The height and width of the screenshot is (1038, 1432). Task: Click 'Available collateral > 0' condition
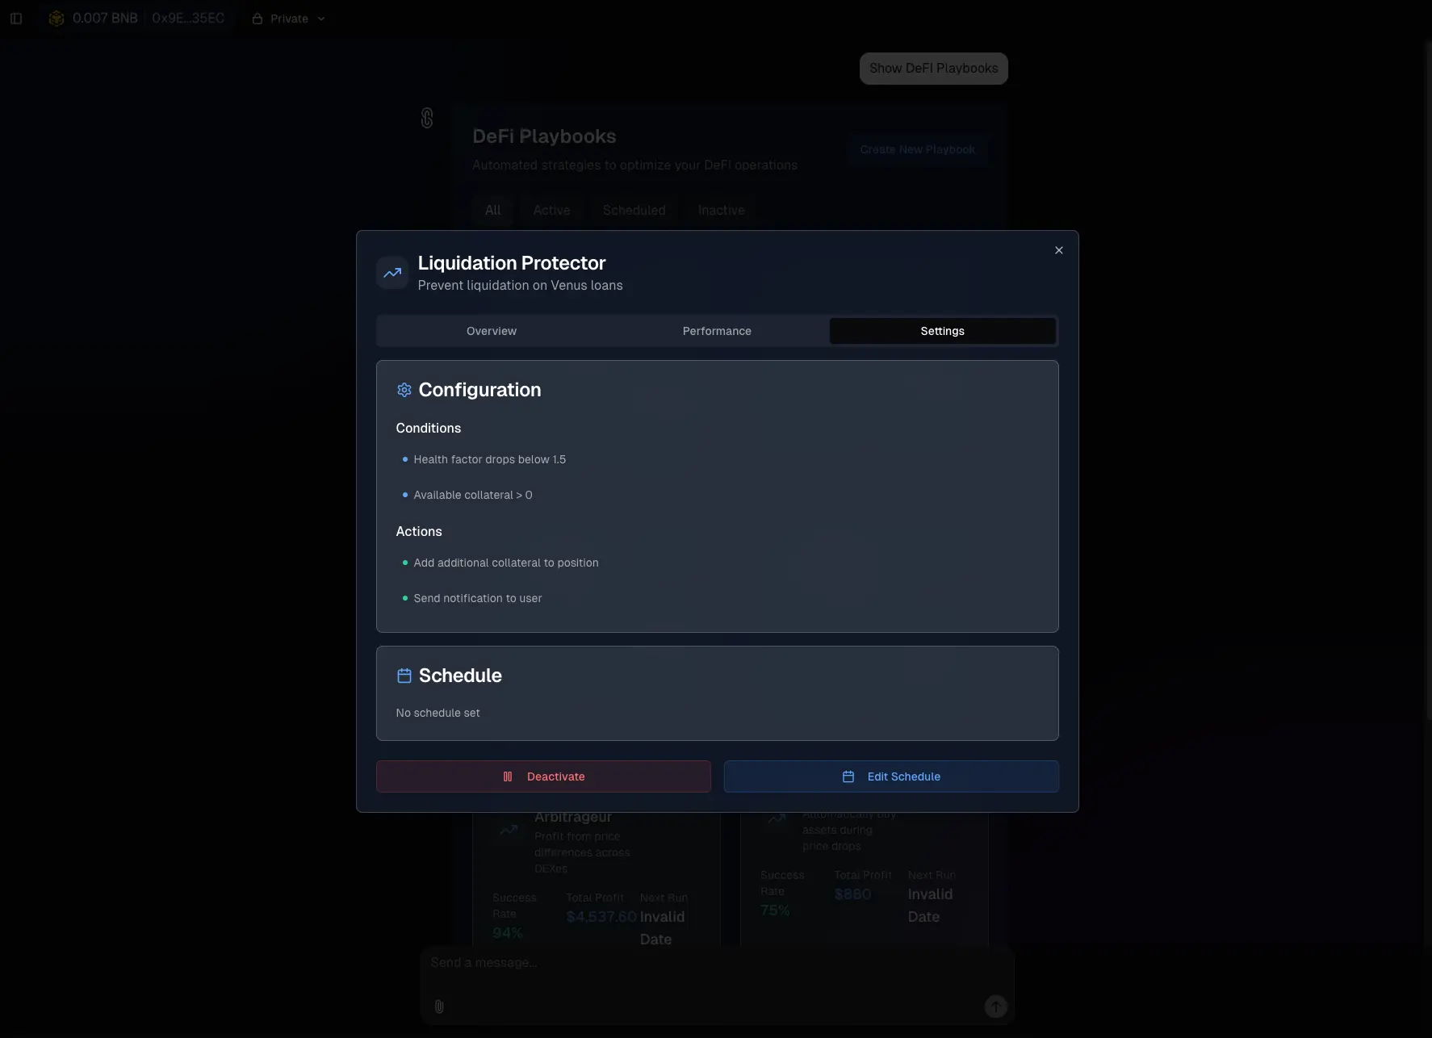tap(473, 495)
